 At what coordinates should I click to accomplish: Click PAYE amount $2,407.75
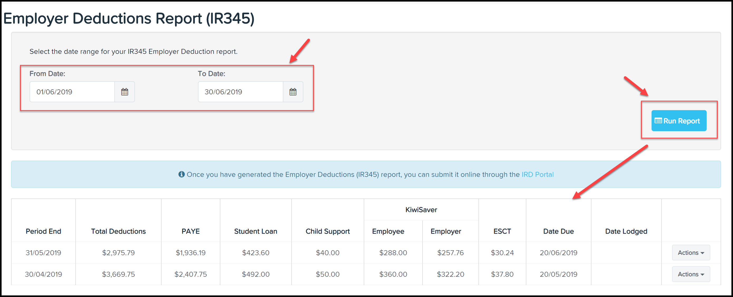(191, 274)
